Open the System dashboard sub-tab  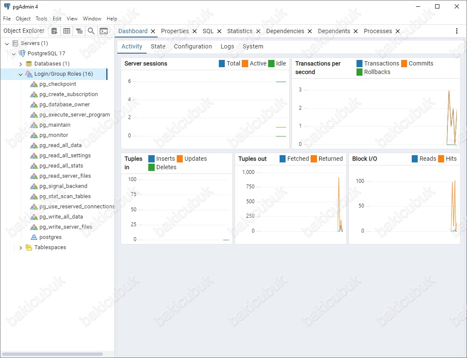click(253, 46)
